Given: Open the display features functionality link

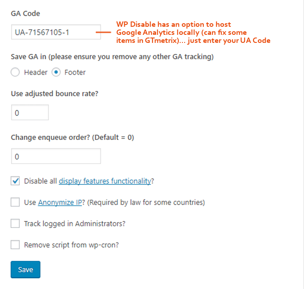Looking at the screenshot, I should click(105, 181).
